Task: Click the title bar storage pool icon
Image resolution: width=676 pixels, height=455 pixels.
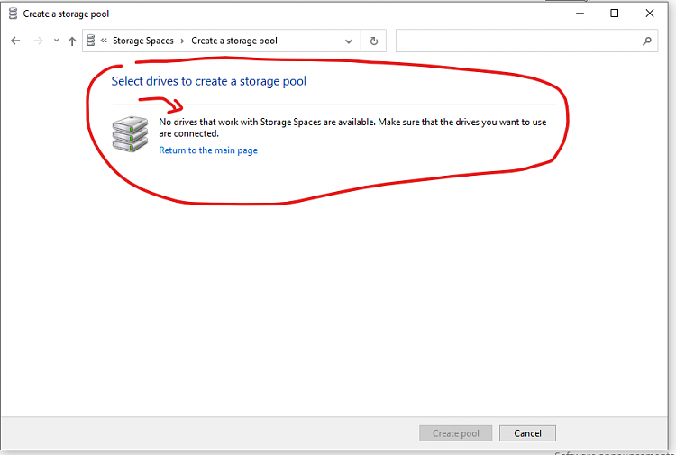Action: [13, 14]
